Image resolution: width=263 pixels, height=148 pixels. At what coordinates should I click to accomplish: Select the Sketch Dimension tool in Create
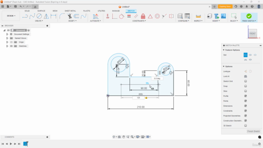click(53, 16)
